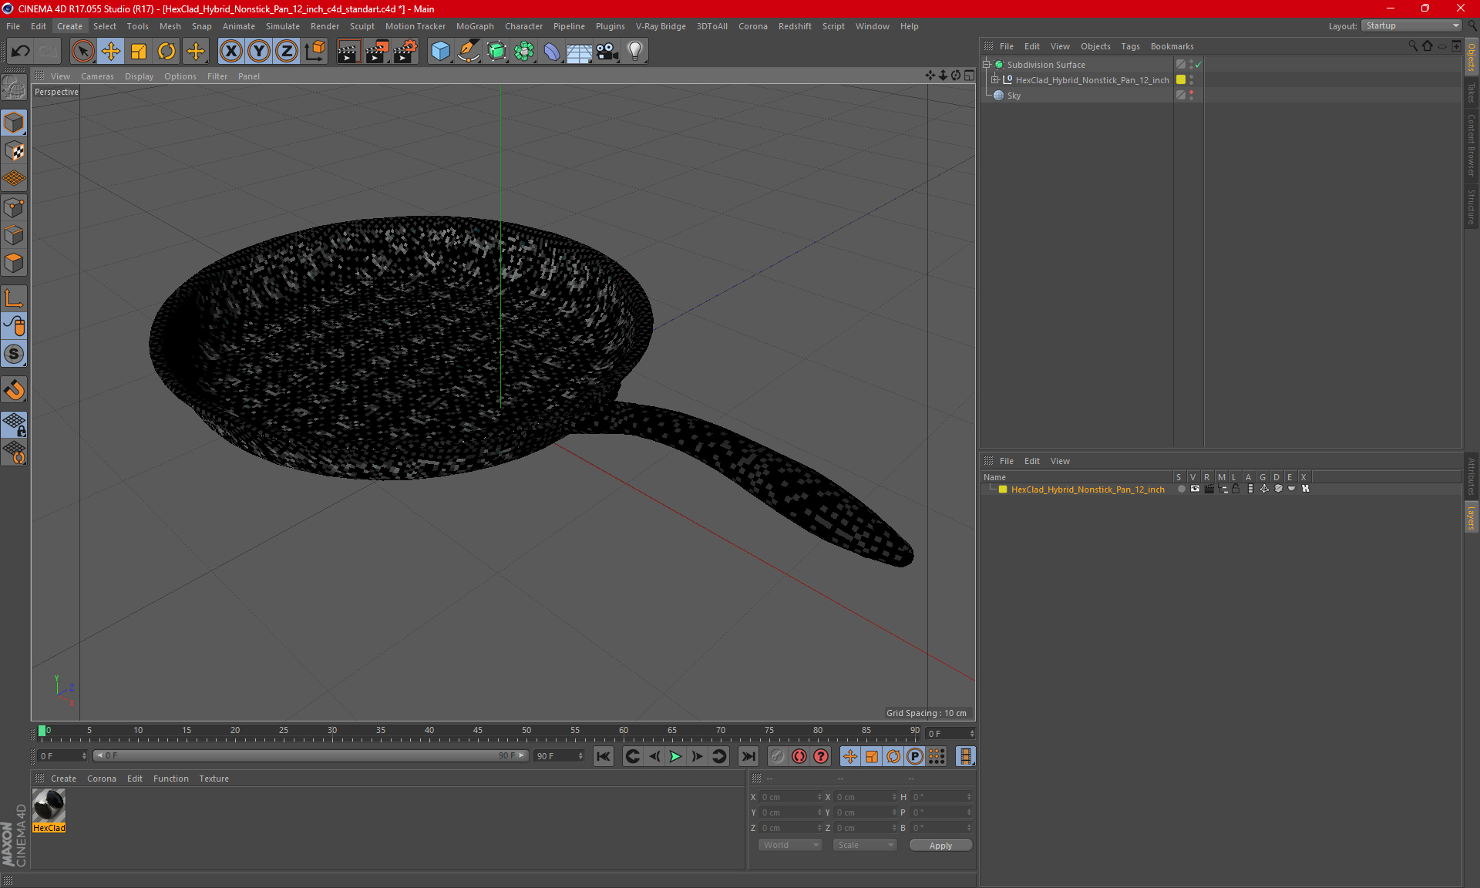Image resolution: width=1480 pixels, height=888 pixels.
Task: Go to start of animation
Action: (x=604, y=756)
